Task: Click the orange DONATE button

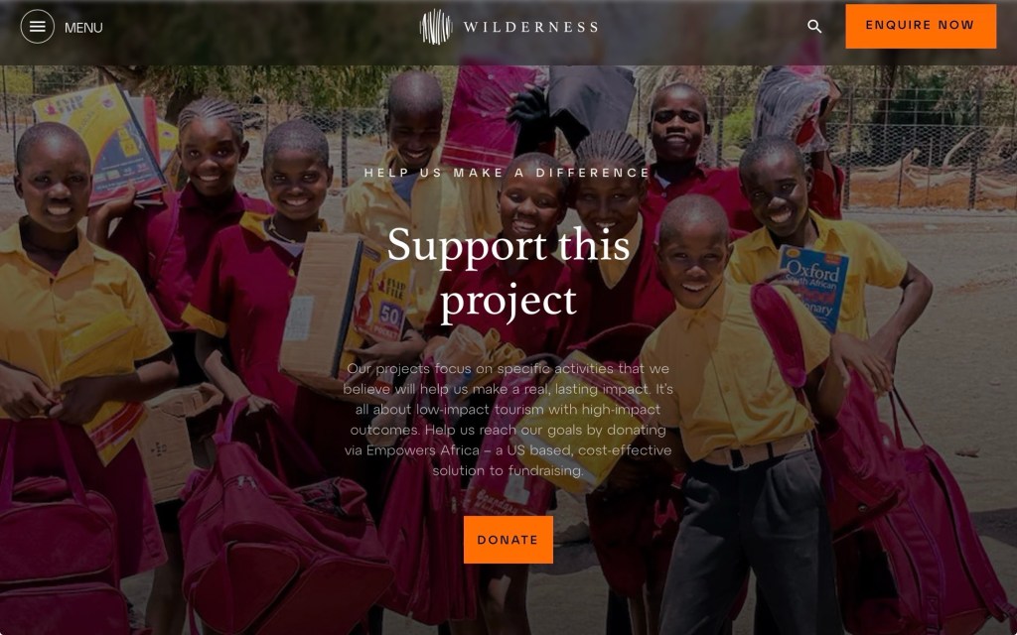Action: click(508, 540)
